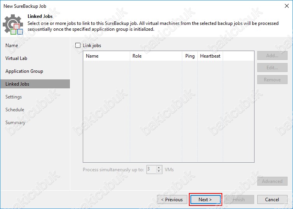293x209 pixels.
Task: Cancel the SureBackup job wizard
Action: pyautogui.click(x=272, y=200)
